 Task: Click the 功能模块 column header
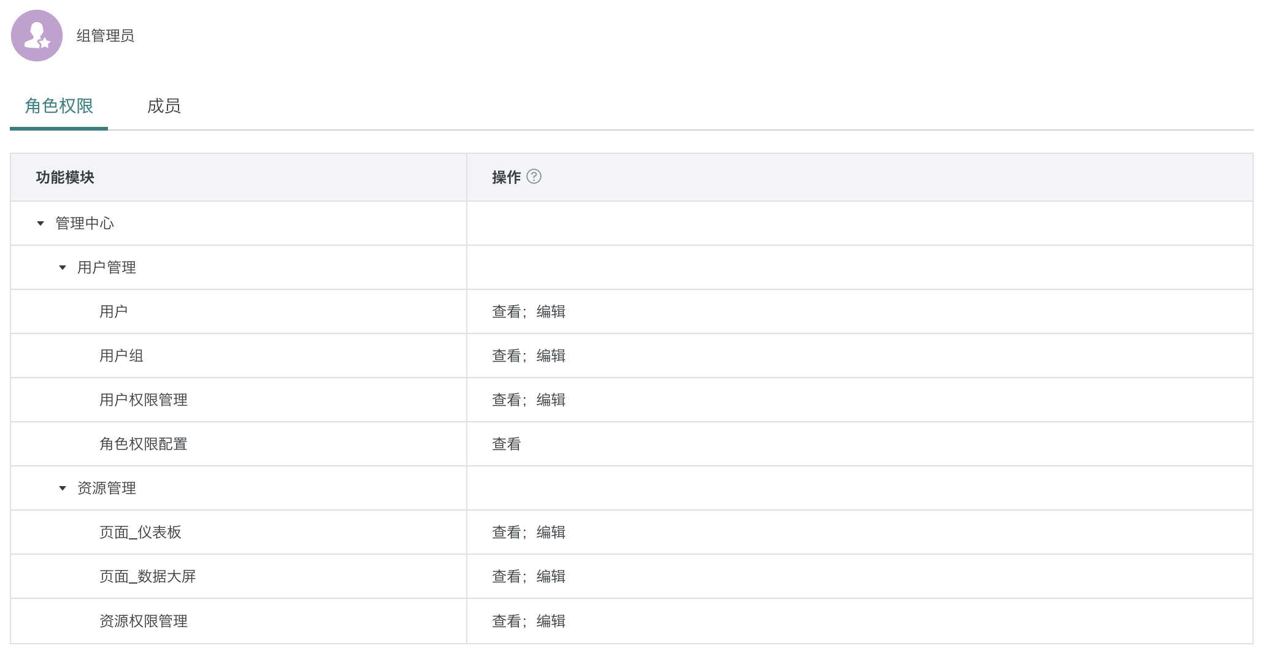[x=65, y=178]
